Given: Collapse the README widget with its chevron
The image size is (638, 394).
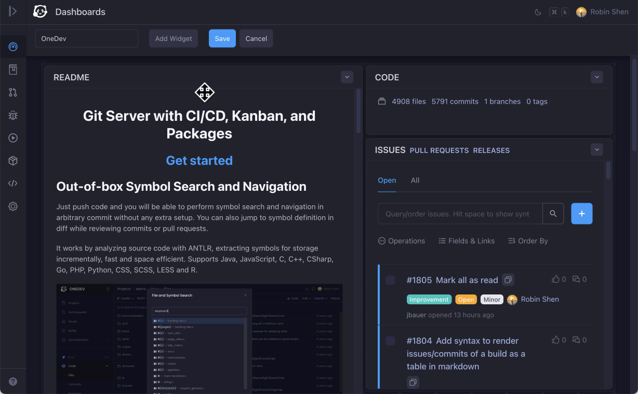Looking at the screenshot, I should [347, 77].
